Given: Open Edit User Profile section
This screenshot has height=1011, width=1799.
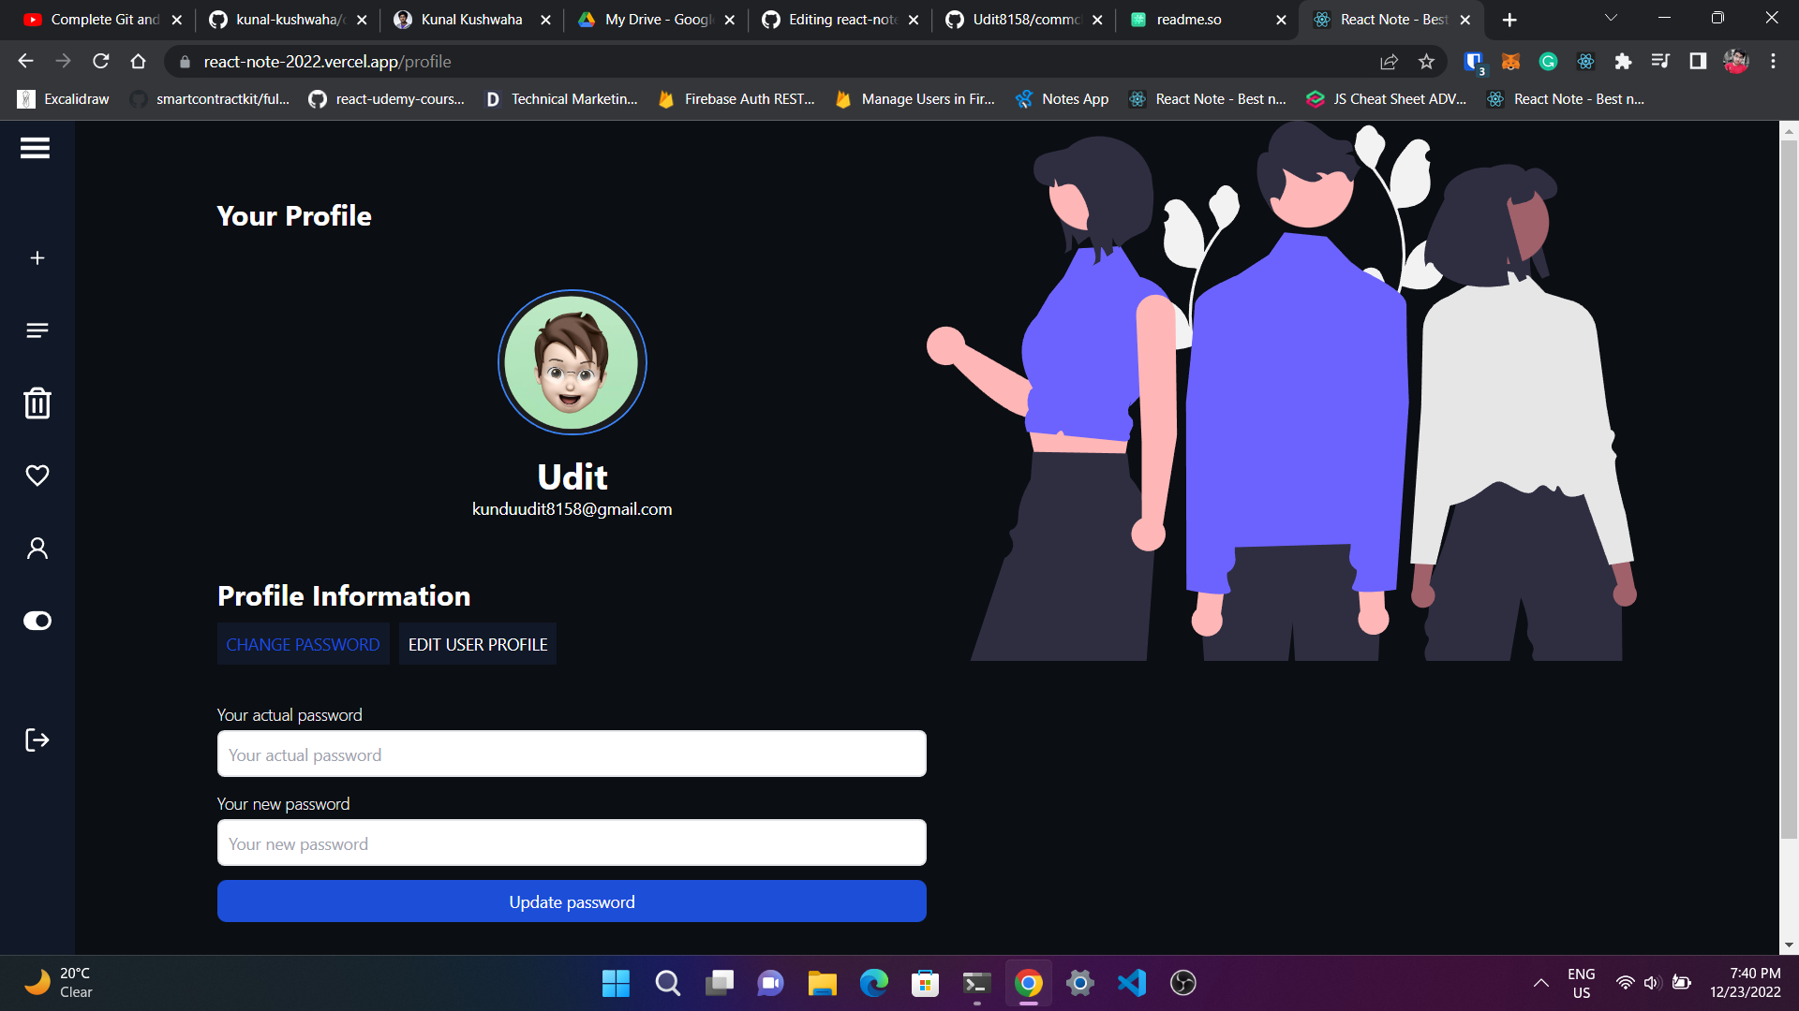Looking at the screenshot, I should [478, 645].
